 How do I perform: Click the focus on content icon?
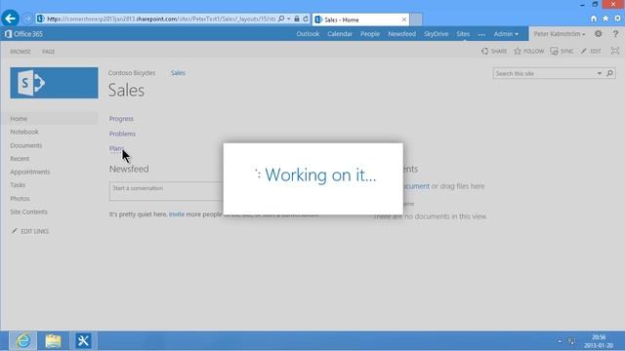(x=615, y=51)
